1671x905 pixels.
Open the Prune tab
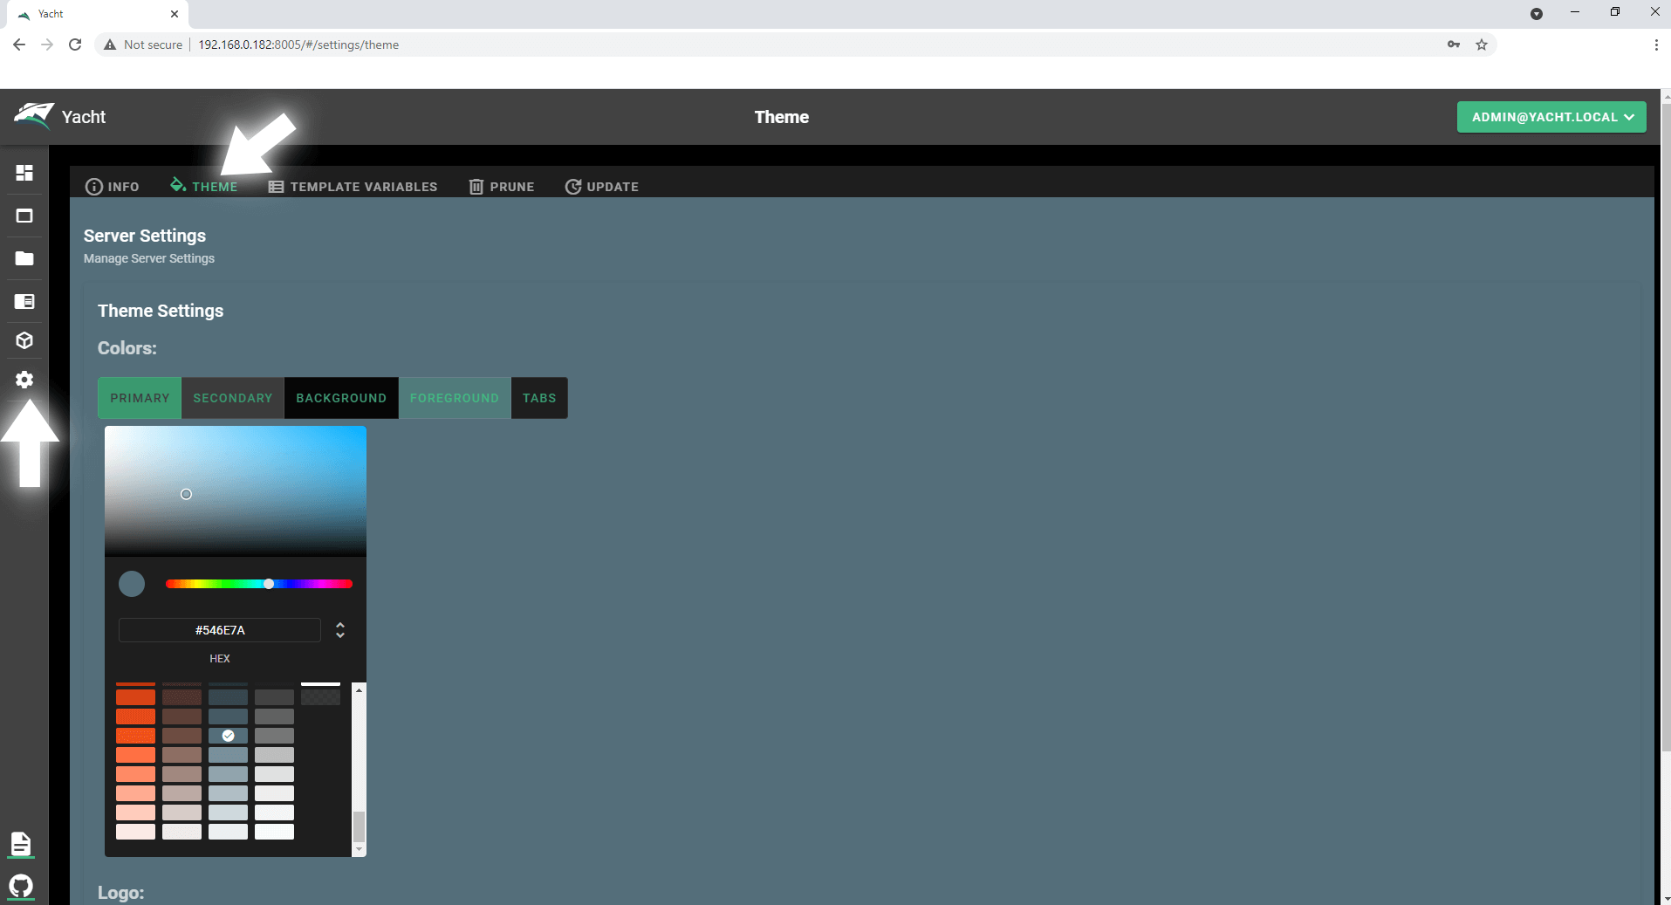tap(502, 187)
